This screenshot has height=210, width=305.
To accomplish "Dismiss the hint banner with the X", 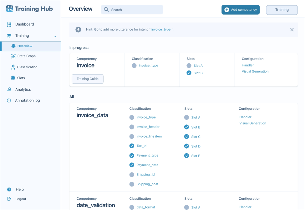I will click(x=292, y=29).
